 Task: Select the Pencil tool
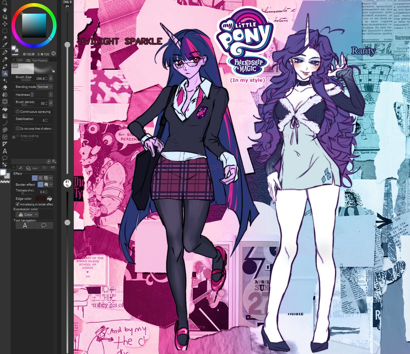click(5, 59)
